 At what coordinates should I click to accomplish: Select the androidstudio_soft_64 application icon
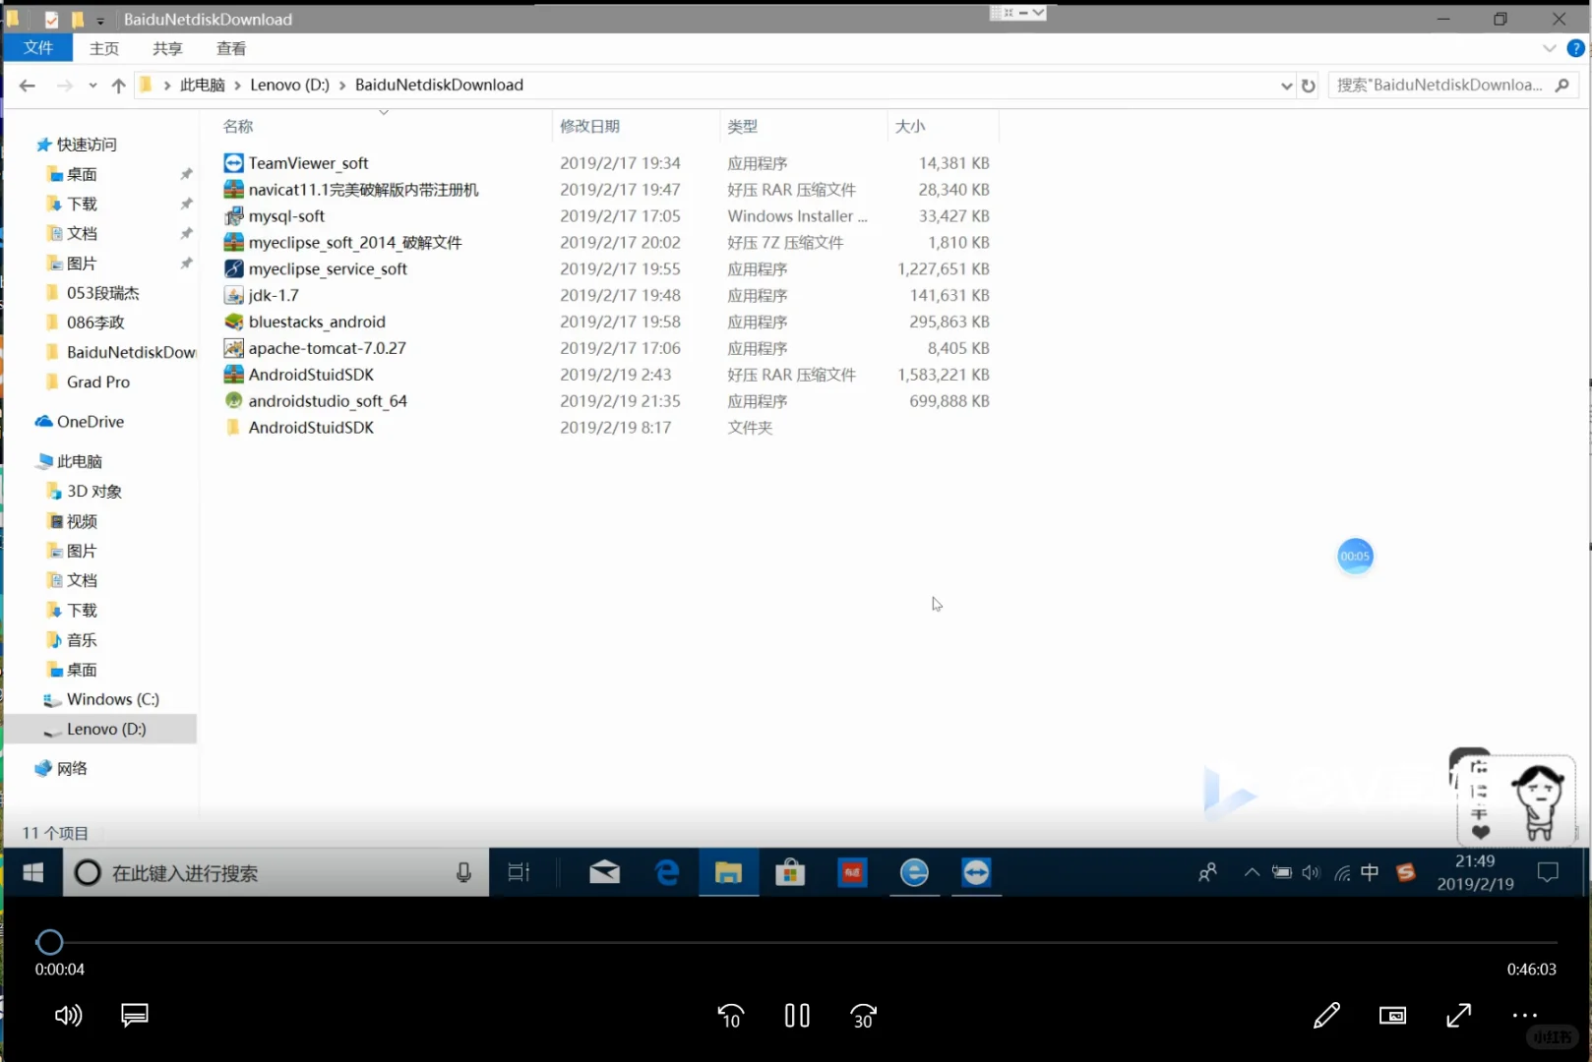tap(233, 401)
